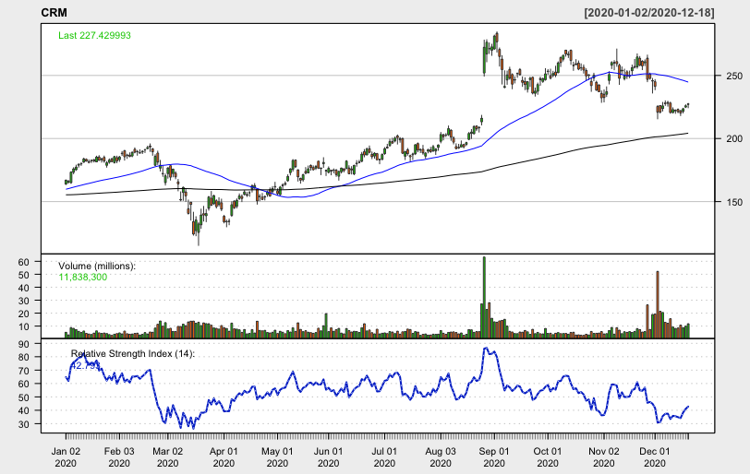Click the 'Jul 01 2020' date label
This screenshot has height=474, width=750.
point(384,457)
